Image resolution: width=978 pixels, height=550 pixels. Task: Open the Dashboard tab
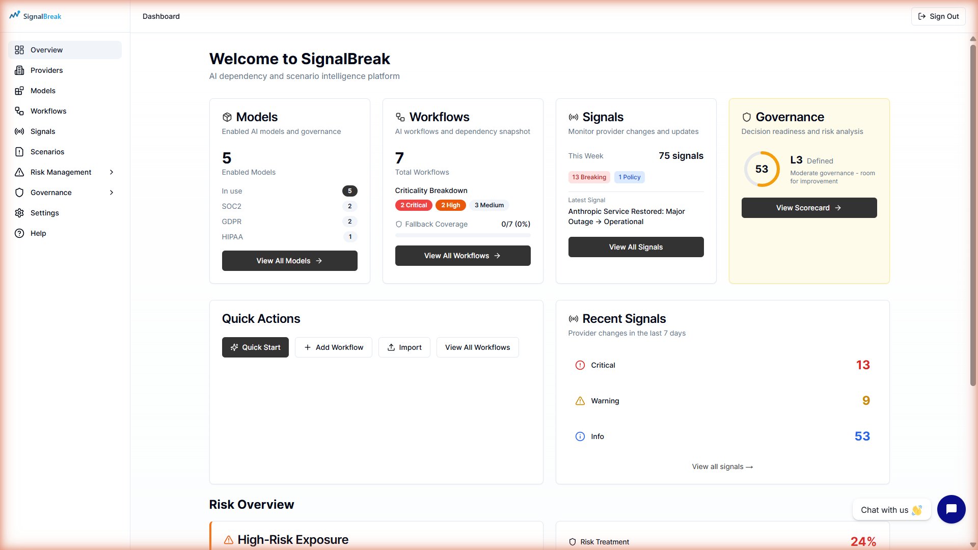tap(161, 16)
